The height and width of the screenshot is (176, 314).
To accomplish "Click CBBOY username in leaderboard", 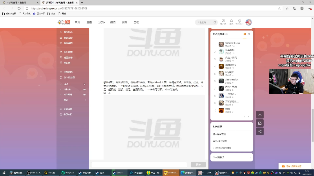I will point(233,43).
